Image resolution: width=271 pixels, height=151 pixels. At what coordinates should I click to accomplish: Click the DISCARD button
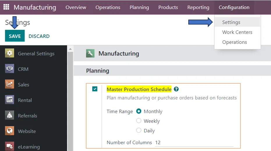point(39,36)
